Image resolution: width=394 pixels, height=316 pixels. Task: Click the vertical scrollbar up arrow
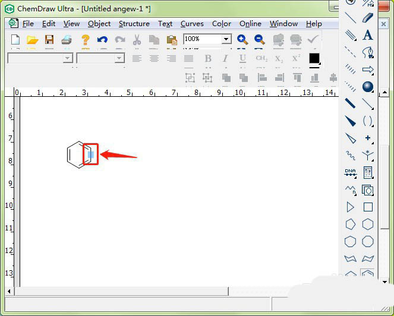tap(384, 93)
